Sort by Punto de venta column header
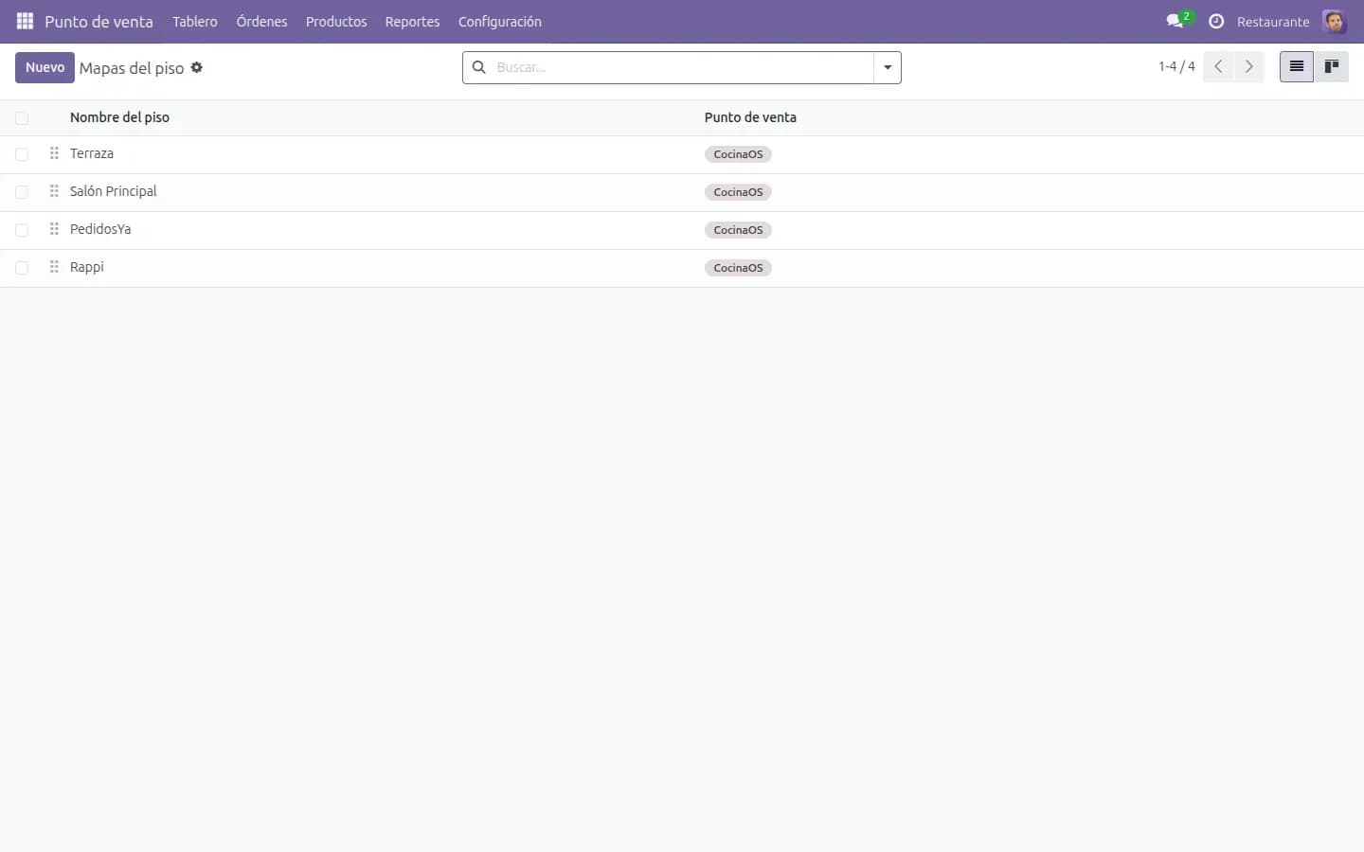Screen dimensions: 1364x852 [750, 117]
